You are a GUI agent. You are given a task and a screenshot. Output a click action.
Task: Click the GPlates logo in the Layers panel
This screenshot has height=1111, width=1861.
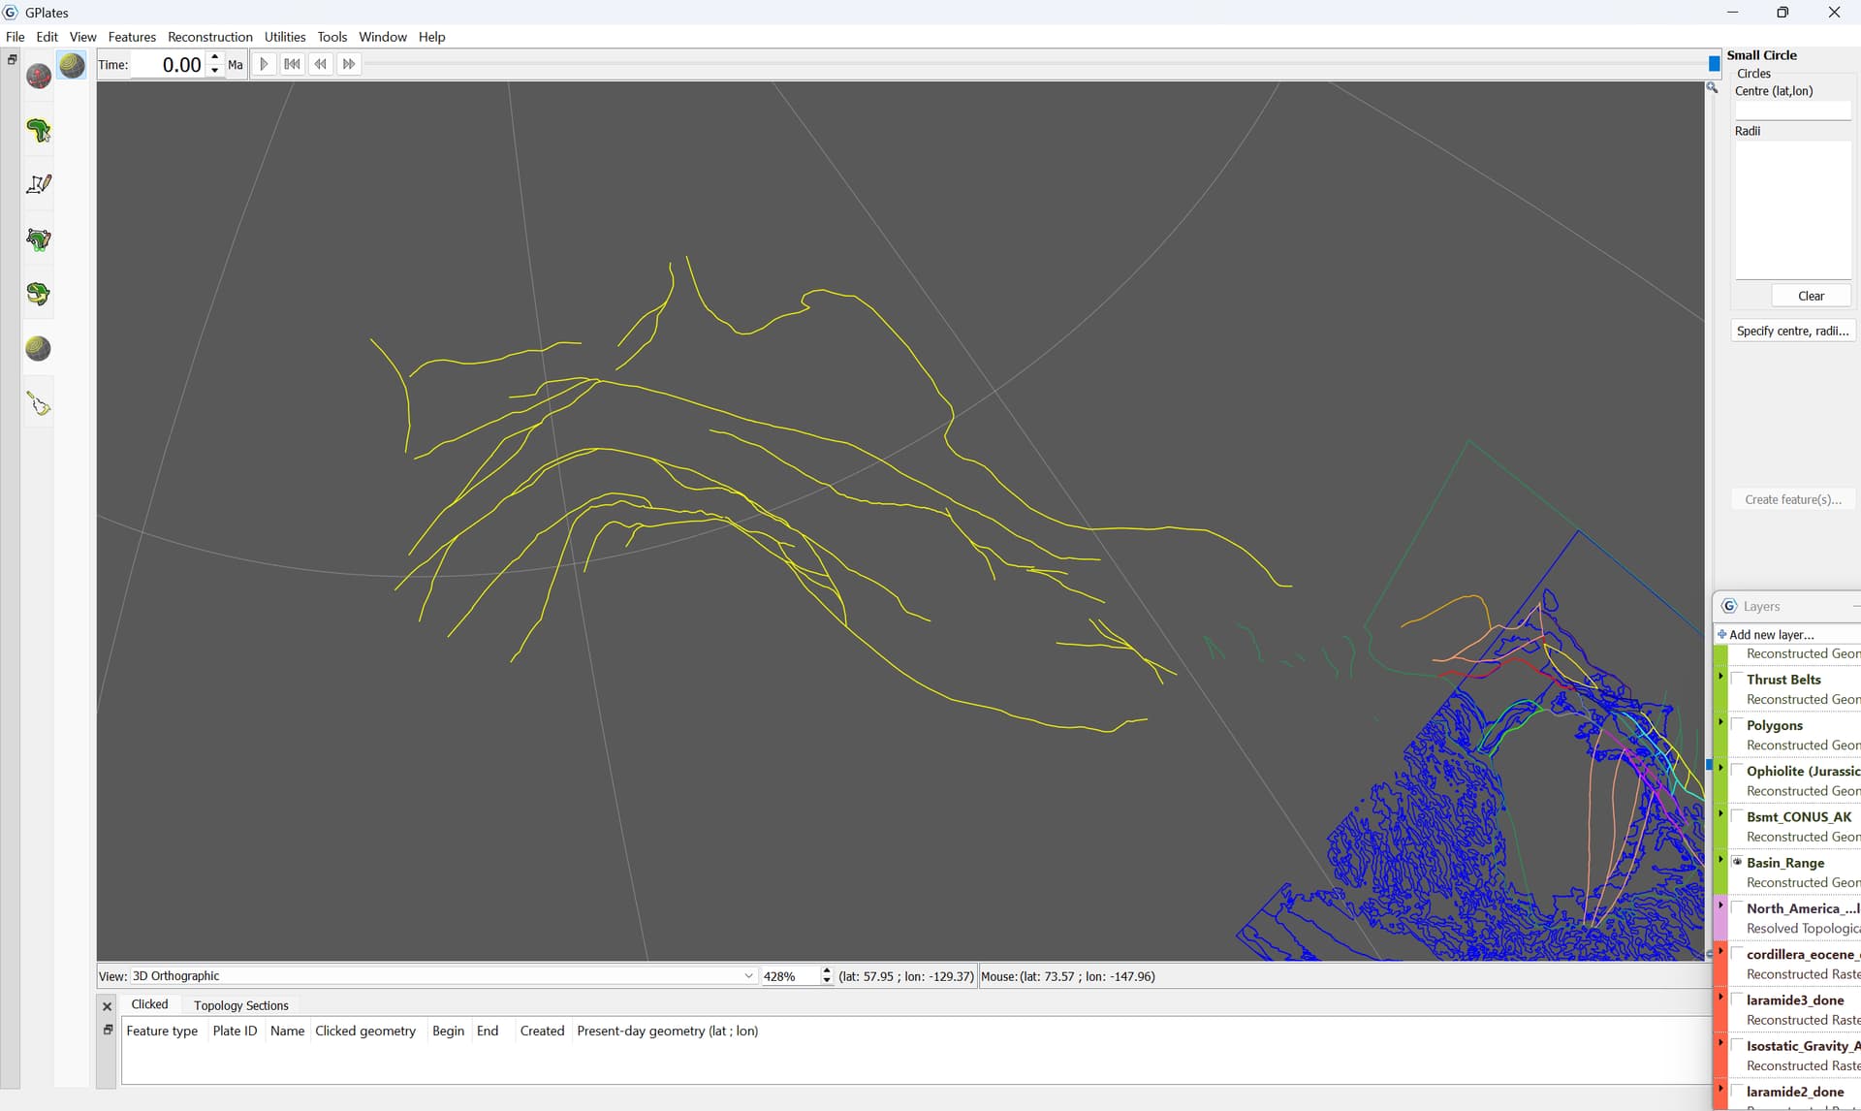point(1729,606)
